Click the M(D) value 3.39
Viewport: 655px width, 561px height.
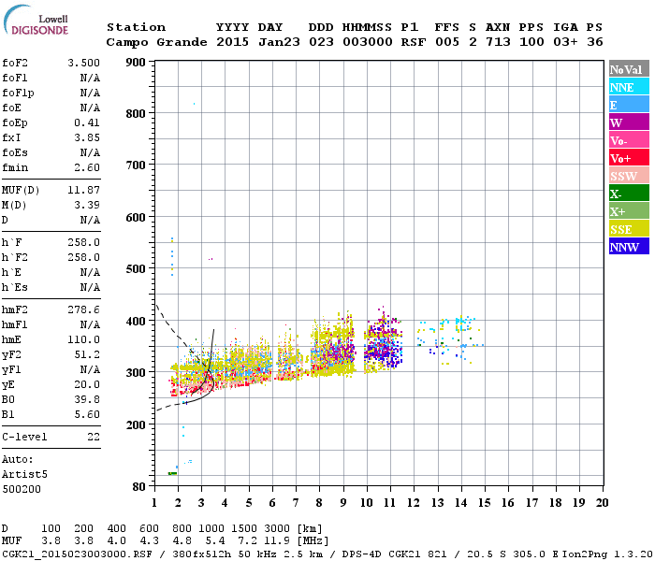(87, 205)
